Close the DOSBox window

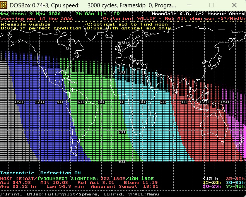tap(234, 5)
